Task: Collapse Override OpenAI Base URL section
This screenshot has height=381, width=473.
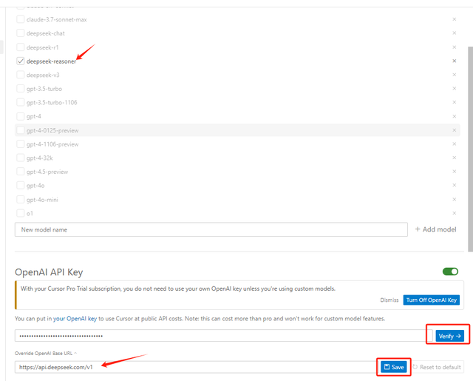Action: 46,353
